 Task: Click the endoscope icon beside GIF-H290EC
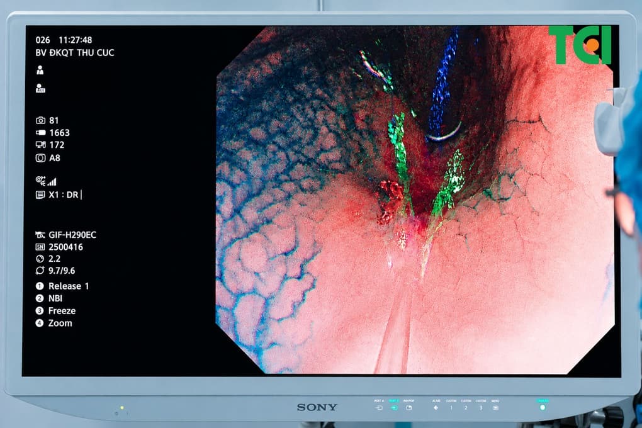(40, 235)
